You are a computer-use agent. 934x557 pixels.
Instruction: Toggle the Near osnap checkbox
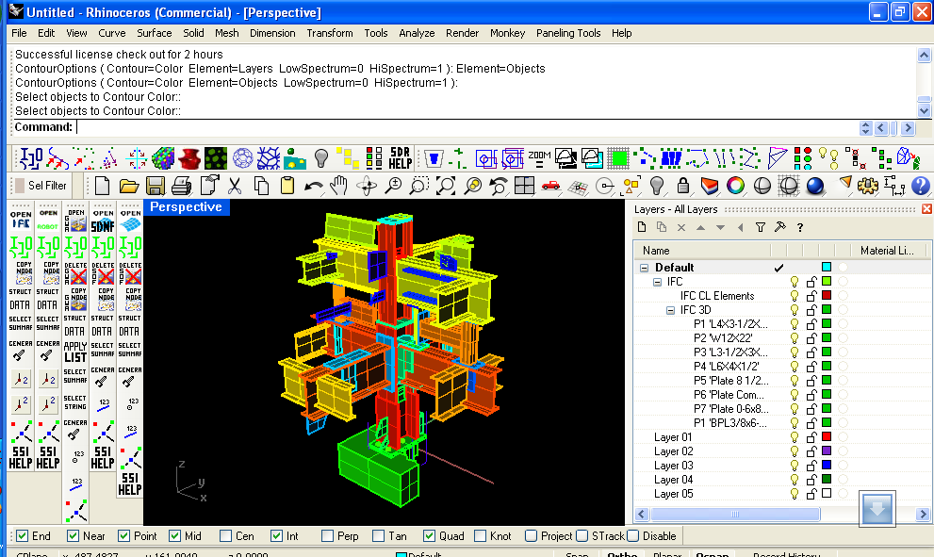point(73,535)
